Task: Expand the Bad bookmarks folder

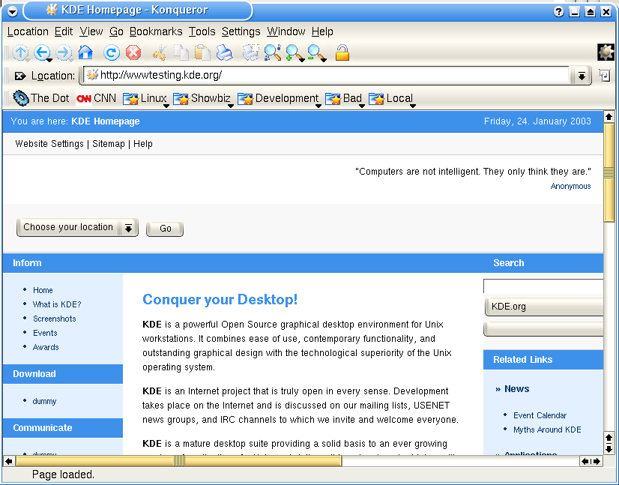Action: [345, 98]
